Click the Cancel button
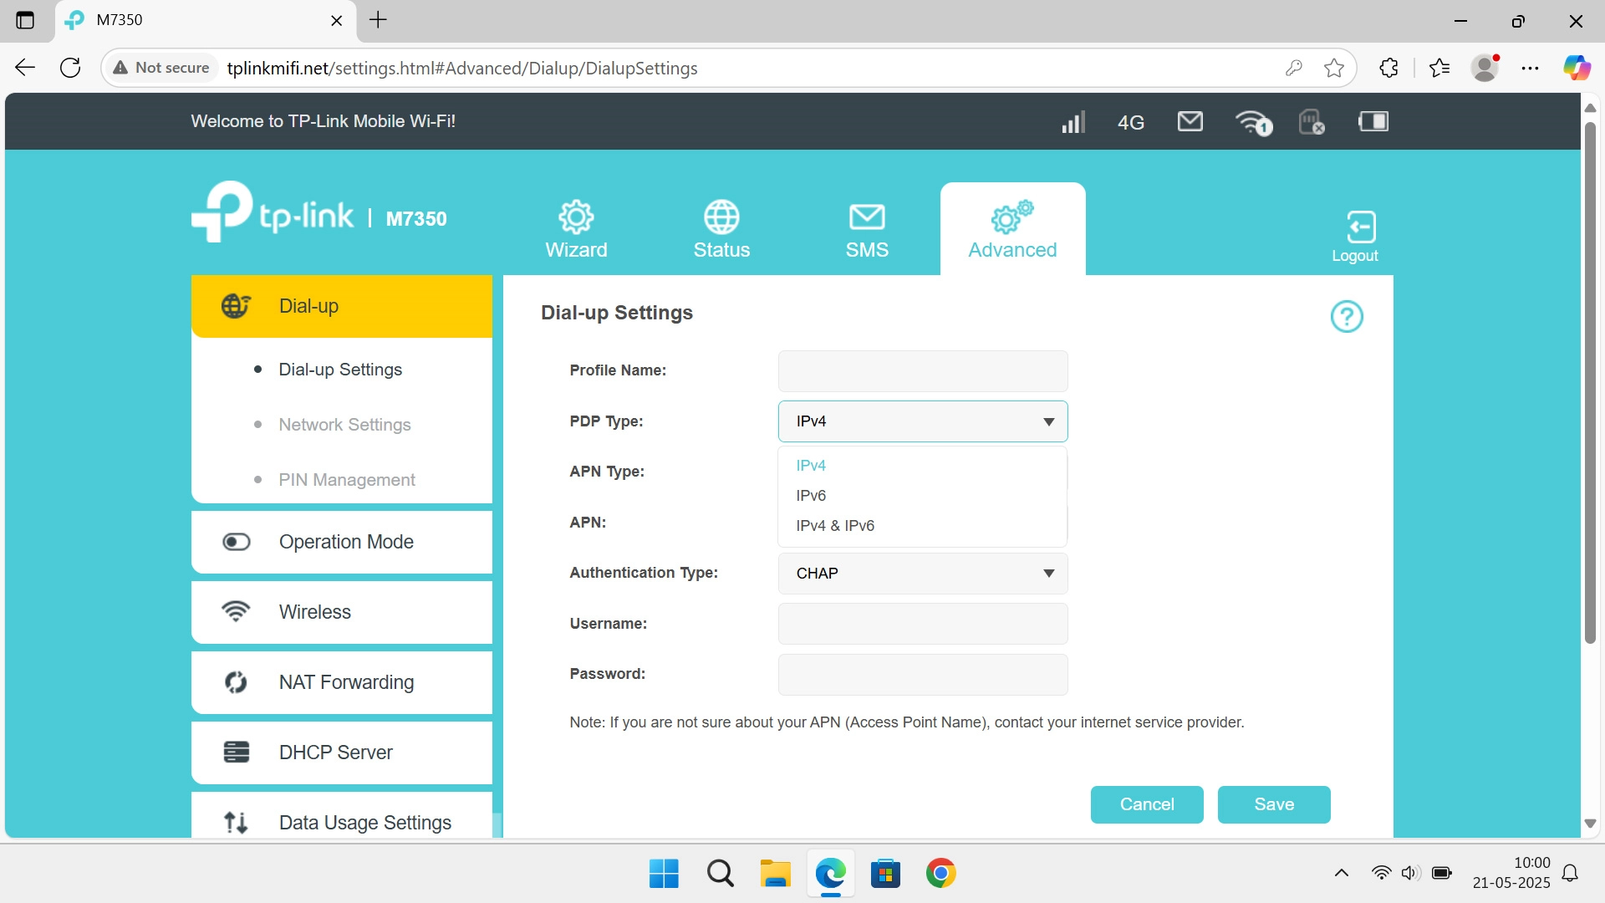 [x=1146, y=804]
